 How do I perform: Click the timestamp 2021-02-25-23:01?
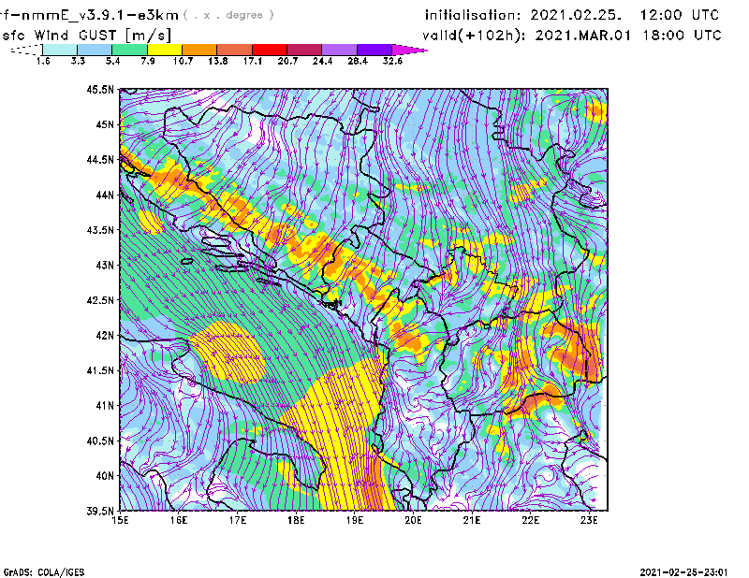point(684,572)
